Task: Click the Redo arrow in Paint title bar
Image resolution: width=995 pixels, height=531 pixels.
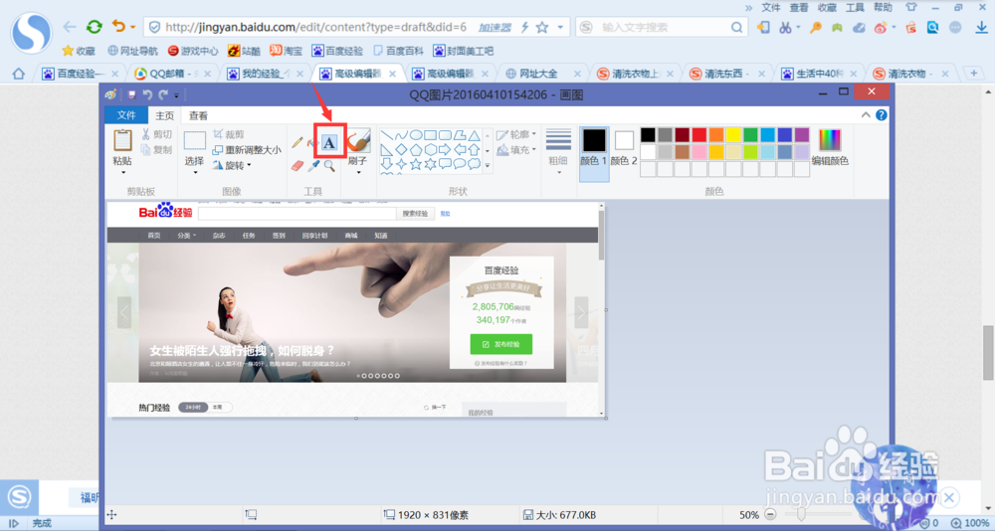Action: click(x=162, y=94)
